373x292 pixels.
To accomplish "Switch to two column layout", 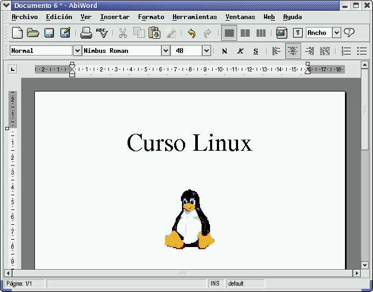I will point(245,33).
